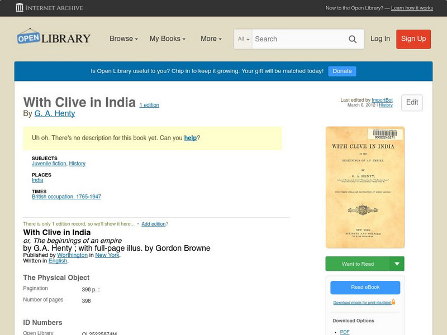Select the 'The Physical Object' heading
This screenshot has height=335, width=447.
pyautogui.click(x=56, y=277)
